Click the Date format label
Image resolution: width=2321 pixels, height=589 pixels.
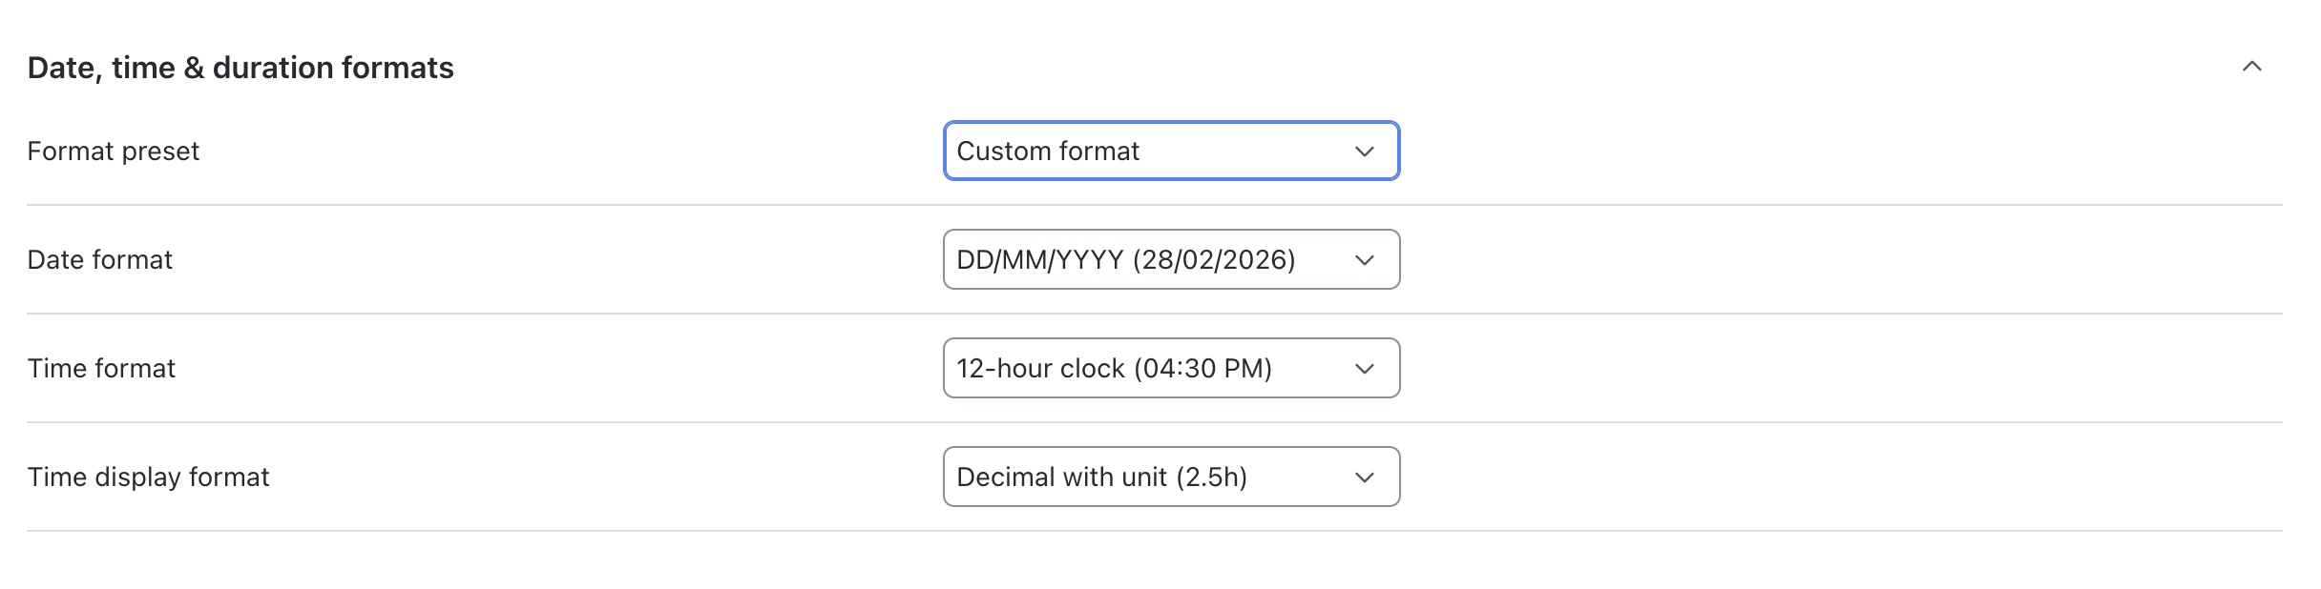[99, 259]
